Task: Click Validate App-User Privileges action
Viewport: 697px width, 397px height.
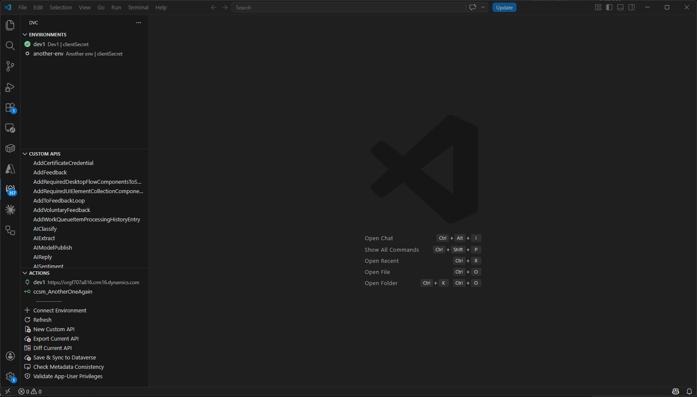Action: [x=84, y=376]
